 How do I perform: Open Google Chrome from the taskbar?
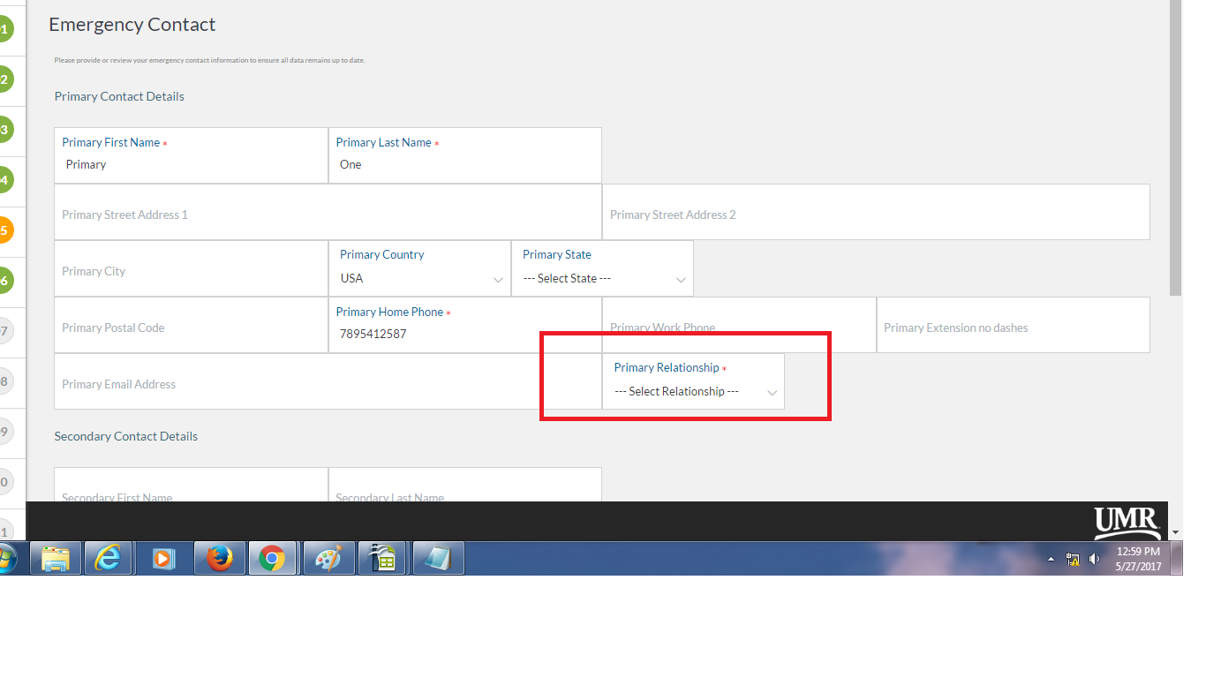click(273, 558)
